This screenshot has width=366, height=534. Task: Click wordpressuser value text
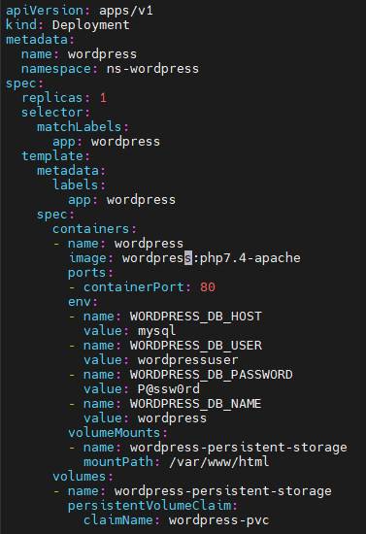188,360
